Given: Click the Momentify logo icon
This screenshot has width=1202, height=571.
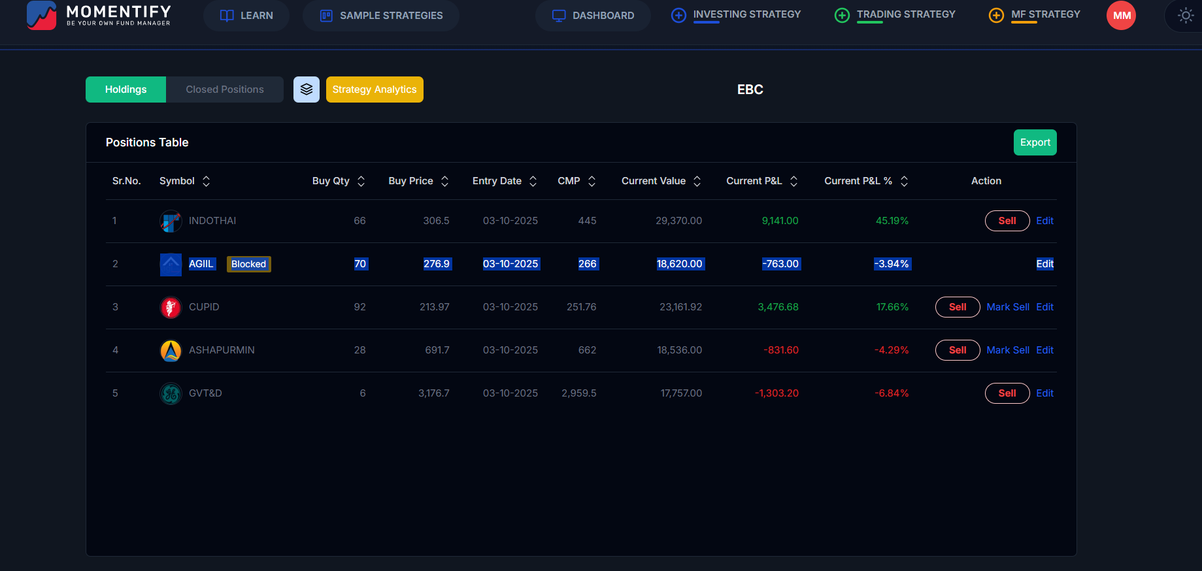Looking at the screenshot, I should tap(41, 15).
